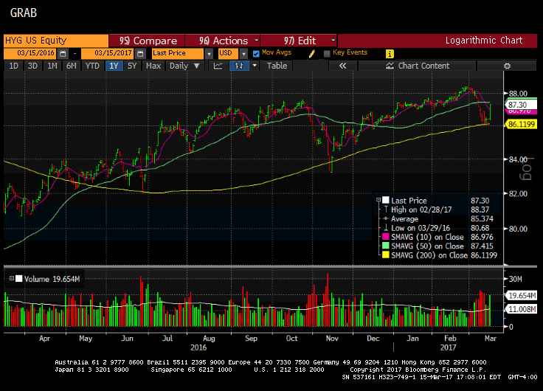This screenshot has height=391, width=543.
Task: Switch to line chart style icon
Action: 218,66
